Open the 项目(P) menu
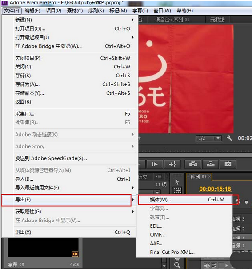Image resolution: width=252 pixels, height=269 pixels. 53,11
